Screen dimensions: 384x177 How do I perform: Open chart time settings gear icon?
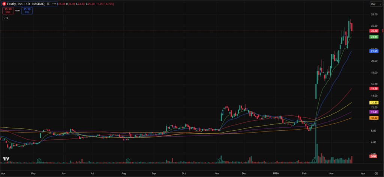click(376, 174)
